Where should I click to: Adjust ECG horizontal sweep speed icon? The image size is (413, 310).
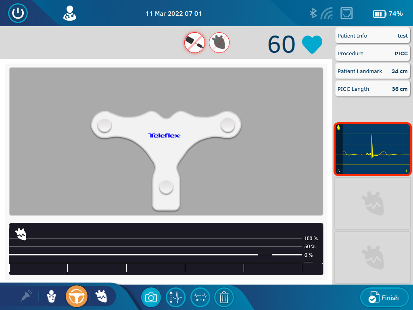pyautogui.click(x=200, y=297)
